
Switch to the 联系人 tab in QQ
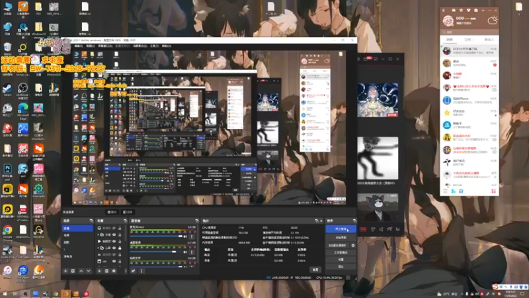click(489, 40)
